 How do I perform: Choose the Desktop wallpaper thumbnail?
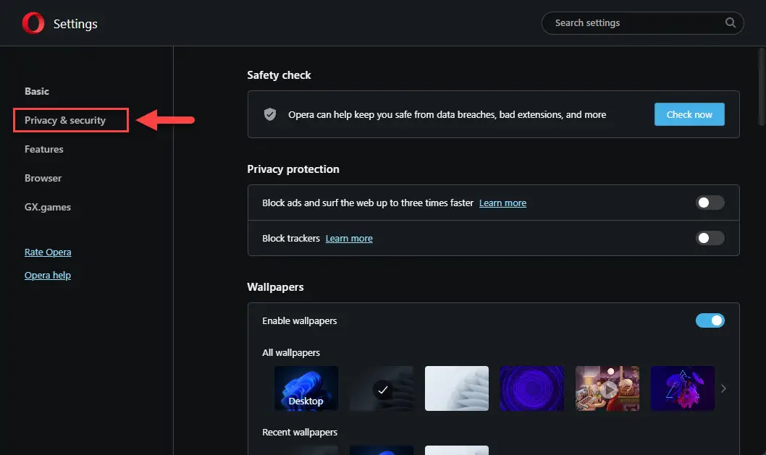pos(306,388)
